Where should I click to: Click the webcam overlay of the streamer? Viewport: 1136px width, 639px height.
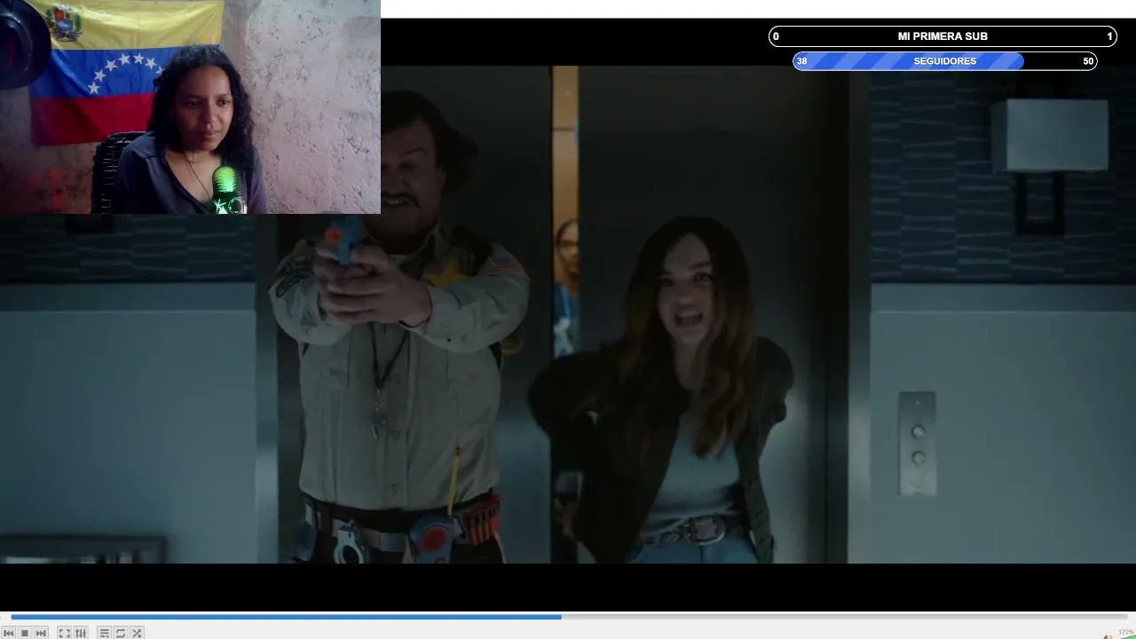pos(190,106)
